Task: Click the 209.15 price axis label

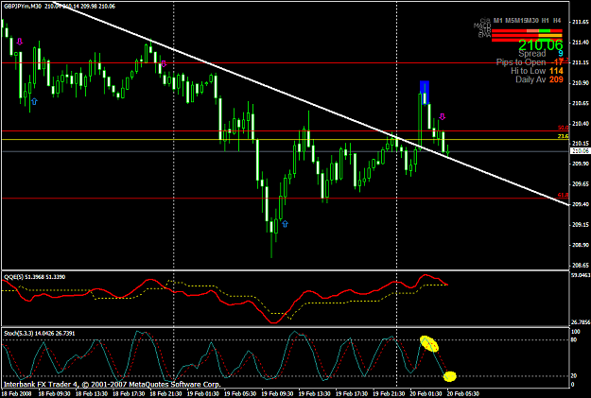Action: [x=581, y=225]
